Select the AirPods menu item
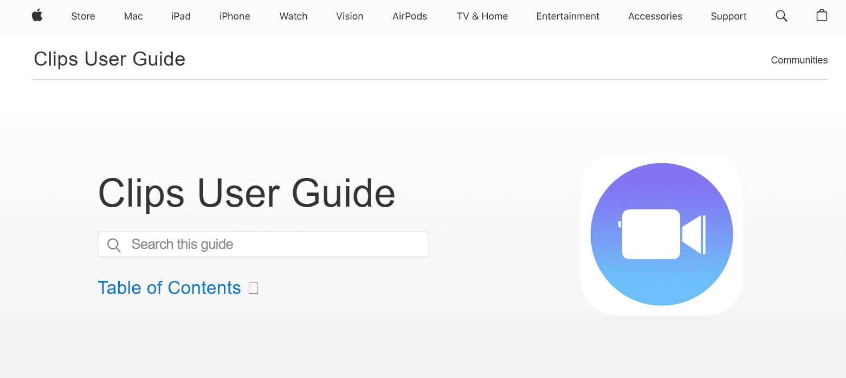Screen dimensions: 846x378 pos(409,16)
